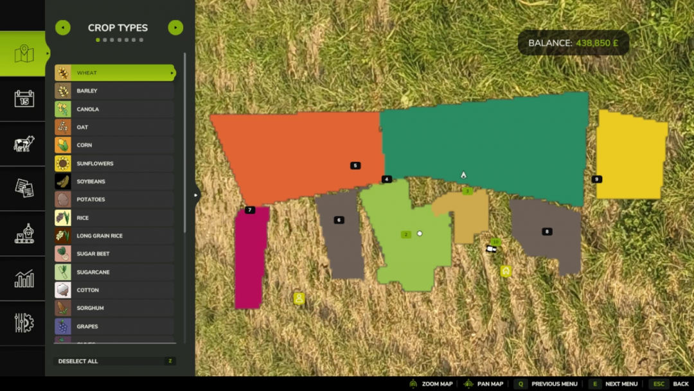Image resolution: width=694 pixels, height=391 pixels.
Task: Select first page indicator dot
Action: click(x=98, y=40)
